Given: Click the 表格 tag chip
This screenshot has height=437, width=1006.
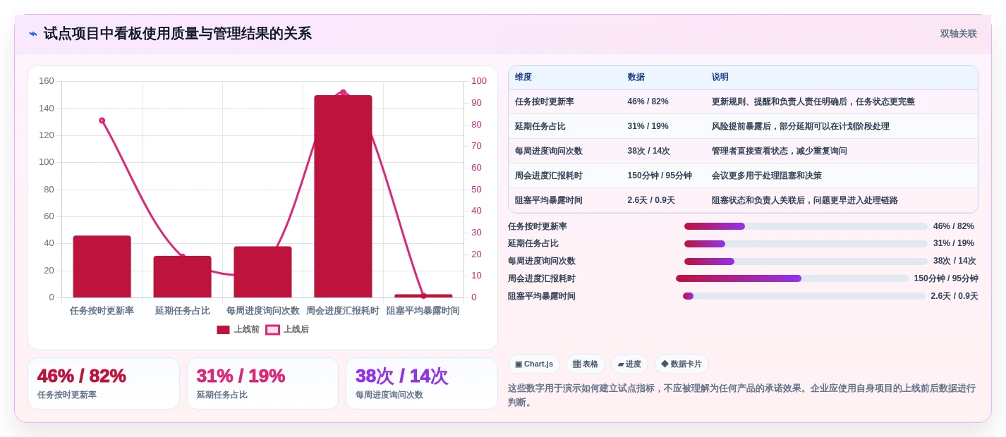Looking at the screenshot, I should coord(586,364).
